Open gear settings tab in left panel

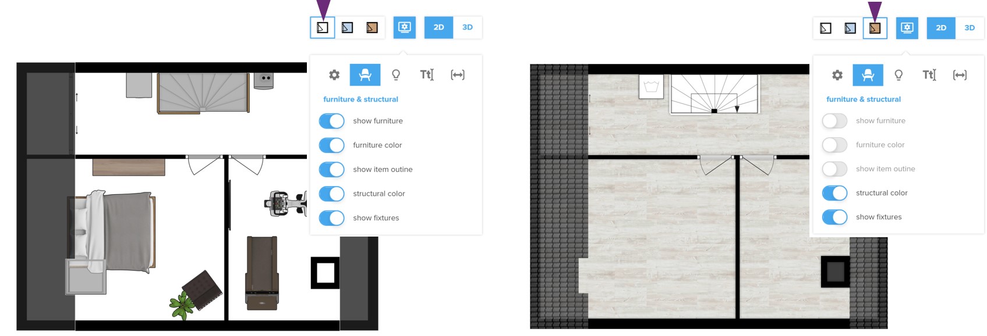point(334,75)
